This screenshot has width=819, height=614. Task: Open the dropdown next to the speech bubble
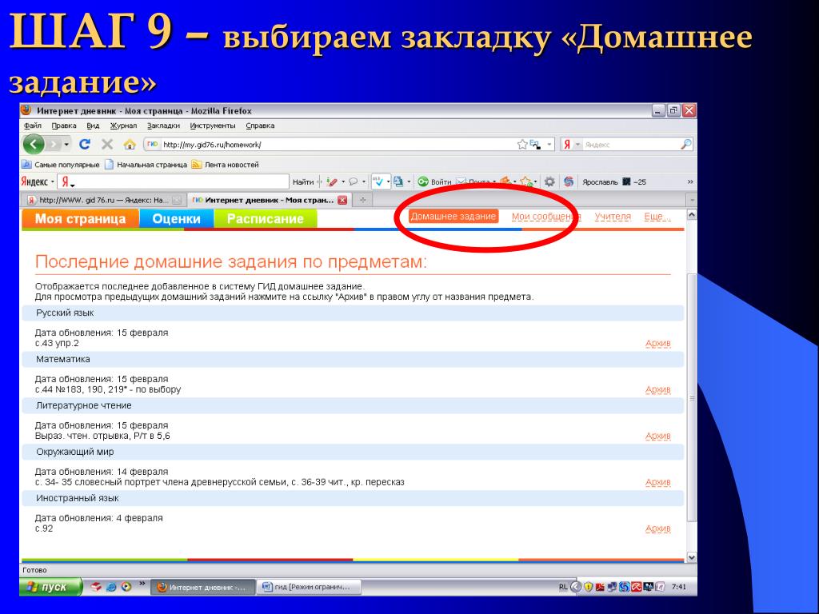click(x=364, y=181)
